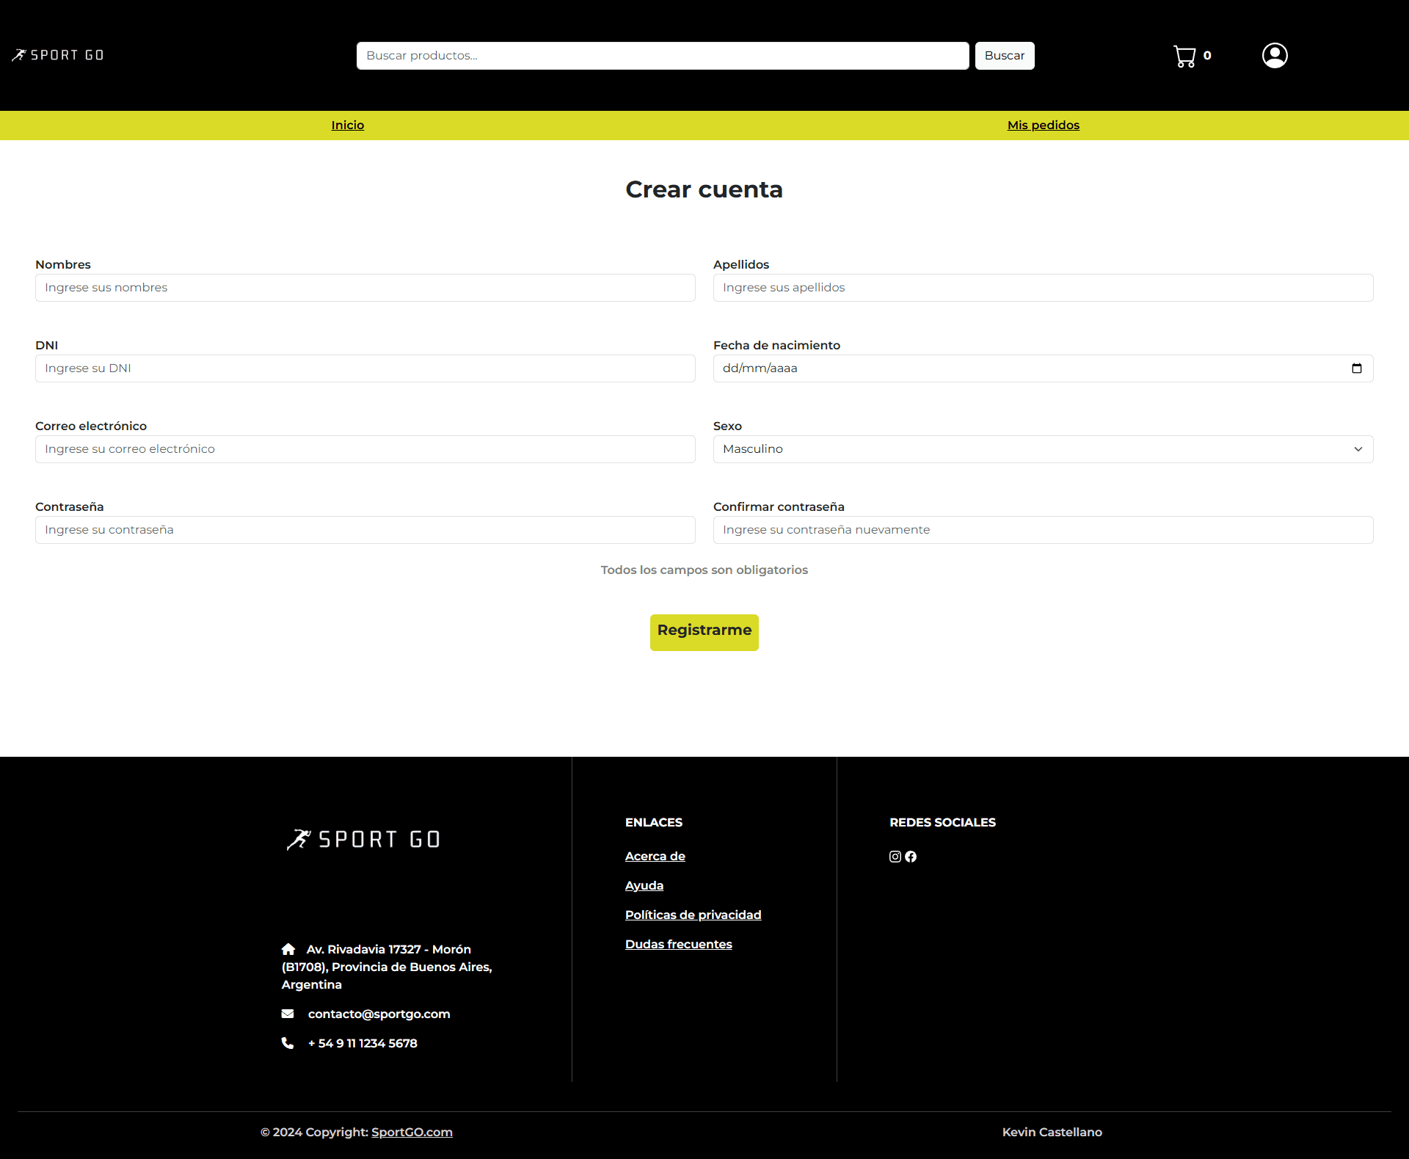This screenshot has height=1159, width=1409.
Task: Click the Buscar button
Action: coord(1004,55)
